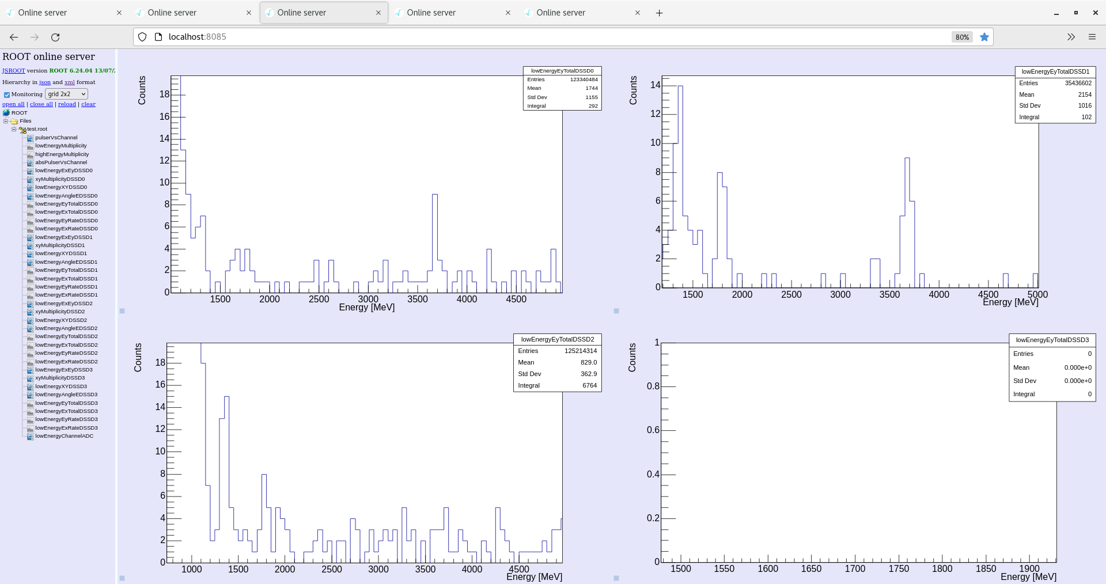Click the JSROOT link
This screenshot has width=1106, height=584.
point(13,70)
